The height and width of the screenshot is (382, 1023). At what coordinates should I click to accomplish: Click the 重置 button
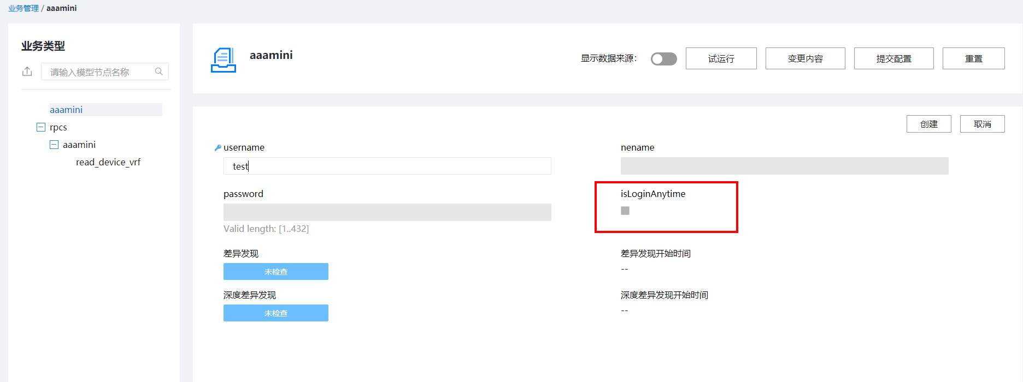[x=973, y=58]
